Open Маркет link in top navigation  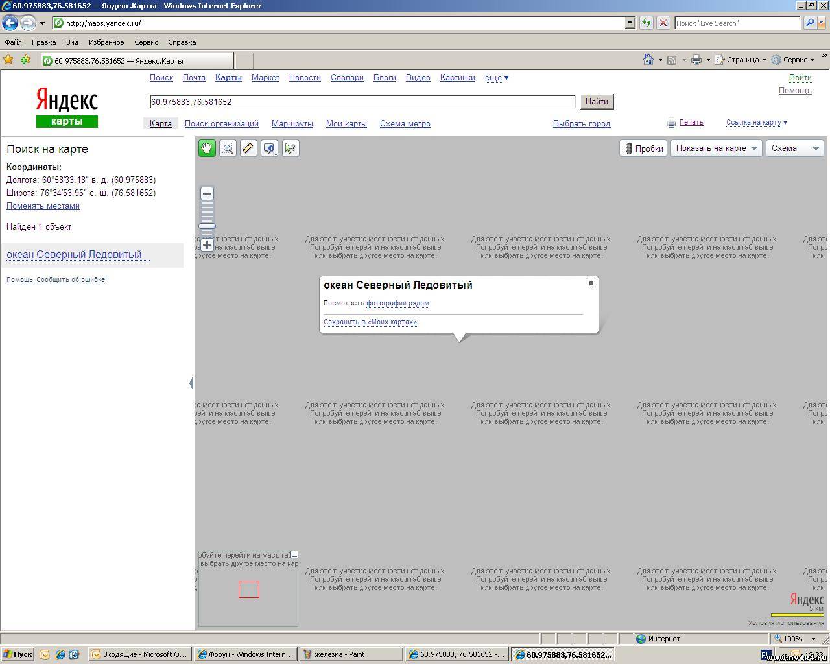[x=265, y=78]
